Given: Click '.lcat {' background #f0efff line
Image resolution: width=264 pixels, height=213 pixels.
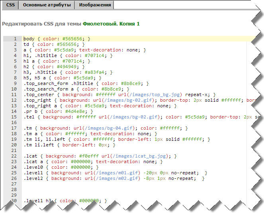Looking at the screenshot, I should tap(100, 156).
